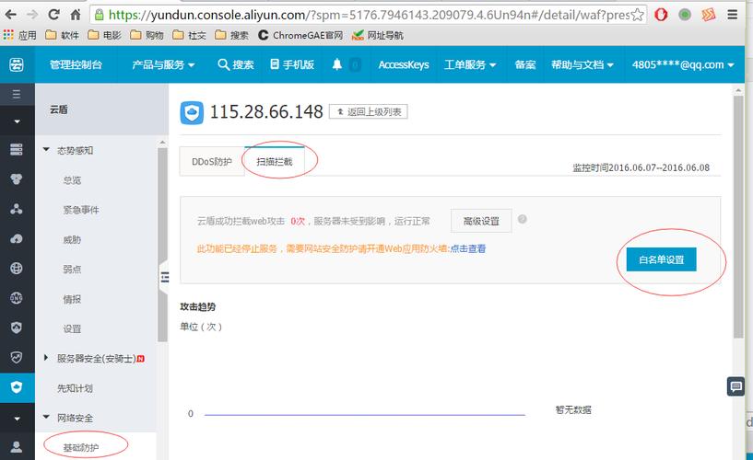Go forward with the browser forward arrow
This screenshot has width=753, height=460.
coord(31,15)
